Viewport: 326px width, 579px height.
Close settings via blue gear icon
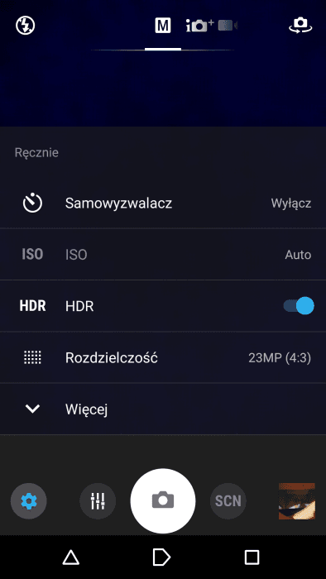pyautogui.click(x=29, y=501)
